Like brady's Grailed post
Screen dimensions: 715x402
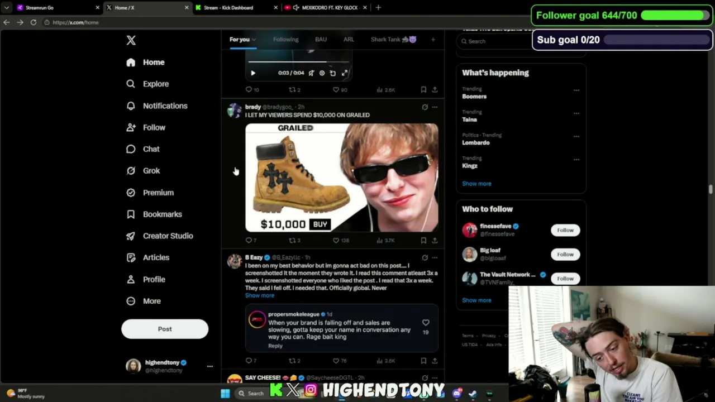click(341, 241)
